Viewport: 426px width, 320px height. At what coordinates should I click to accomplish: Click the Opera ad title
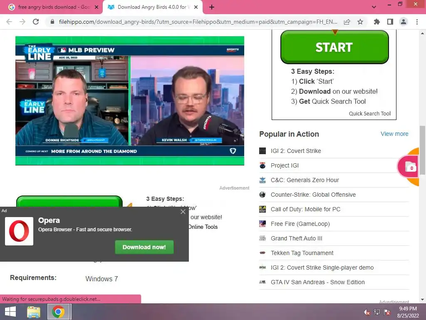coord(49,220)
